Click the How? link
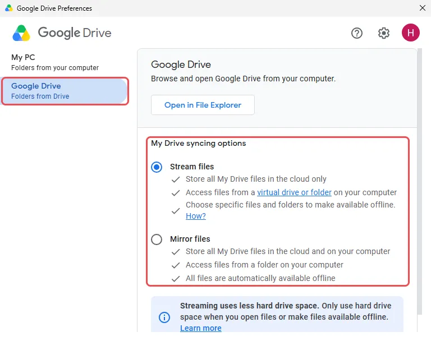 click(196, 216)
